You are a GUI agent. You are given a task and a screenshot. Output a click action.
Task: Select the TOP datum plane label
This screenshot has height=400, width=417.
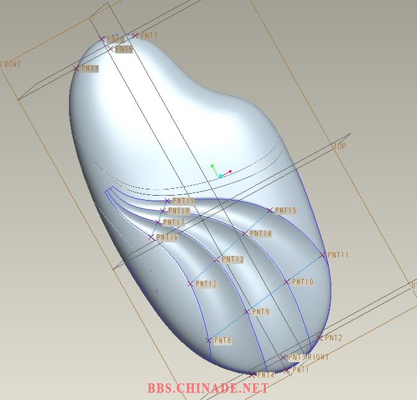point(339,147)
